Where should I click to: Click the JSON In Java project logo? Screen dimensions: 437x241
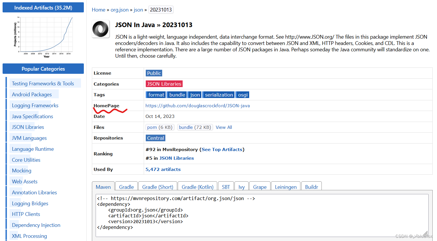[x=100, y=29]
